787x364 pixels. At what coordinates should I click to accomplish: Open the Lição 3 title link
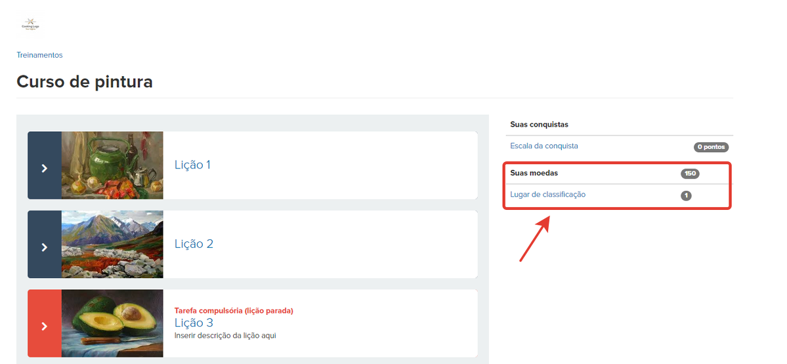coord(194,323)
